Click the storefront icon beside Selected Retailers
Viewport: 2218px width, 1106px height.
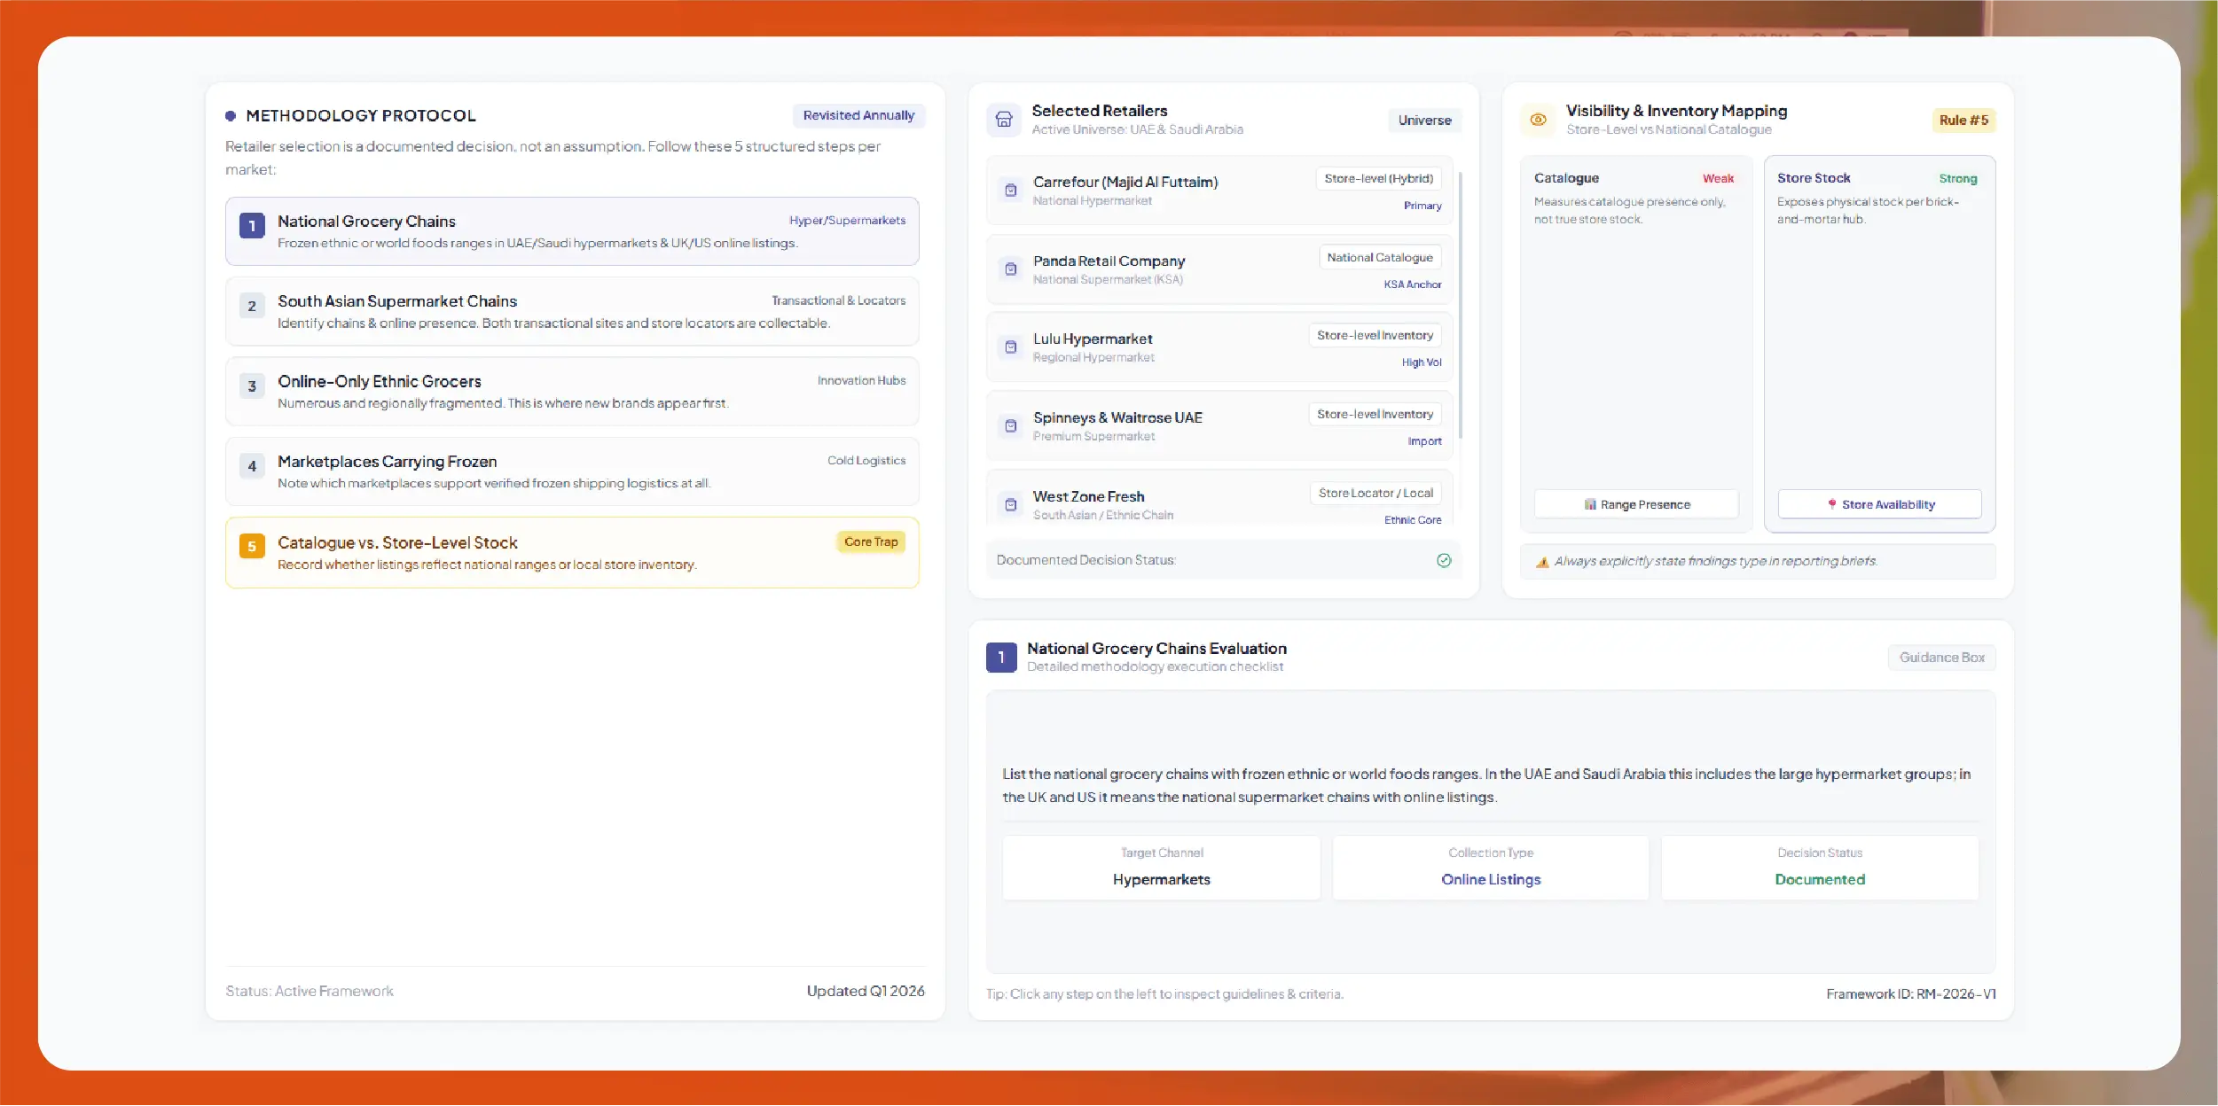[x=1004, y=119]
